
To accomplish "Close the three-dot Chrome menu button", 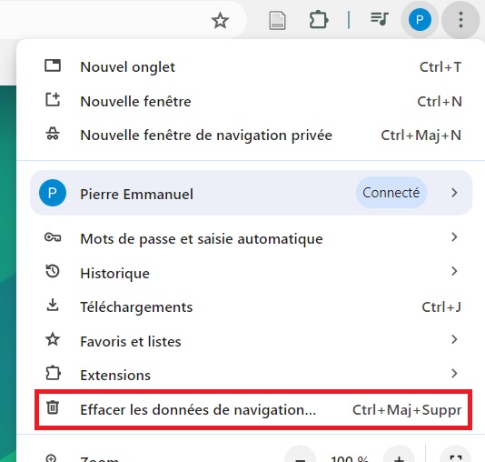I will 460,20.
